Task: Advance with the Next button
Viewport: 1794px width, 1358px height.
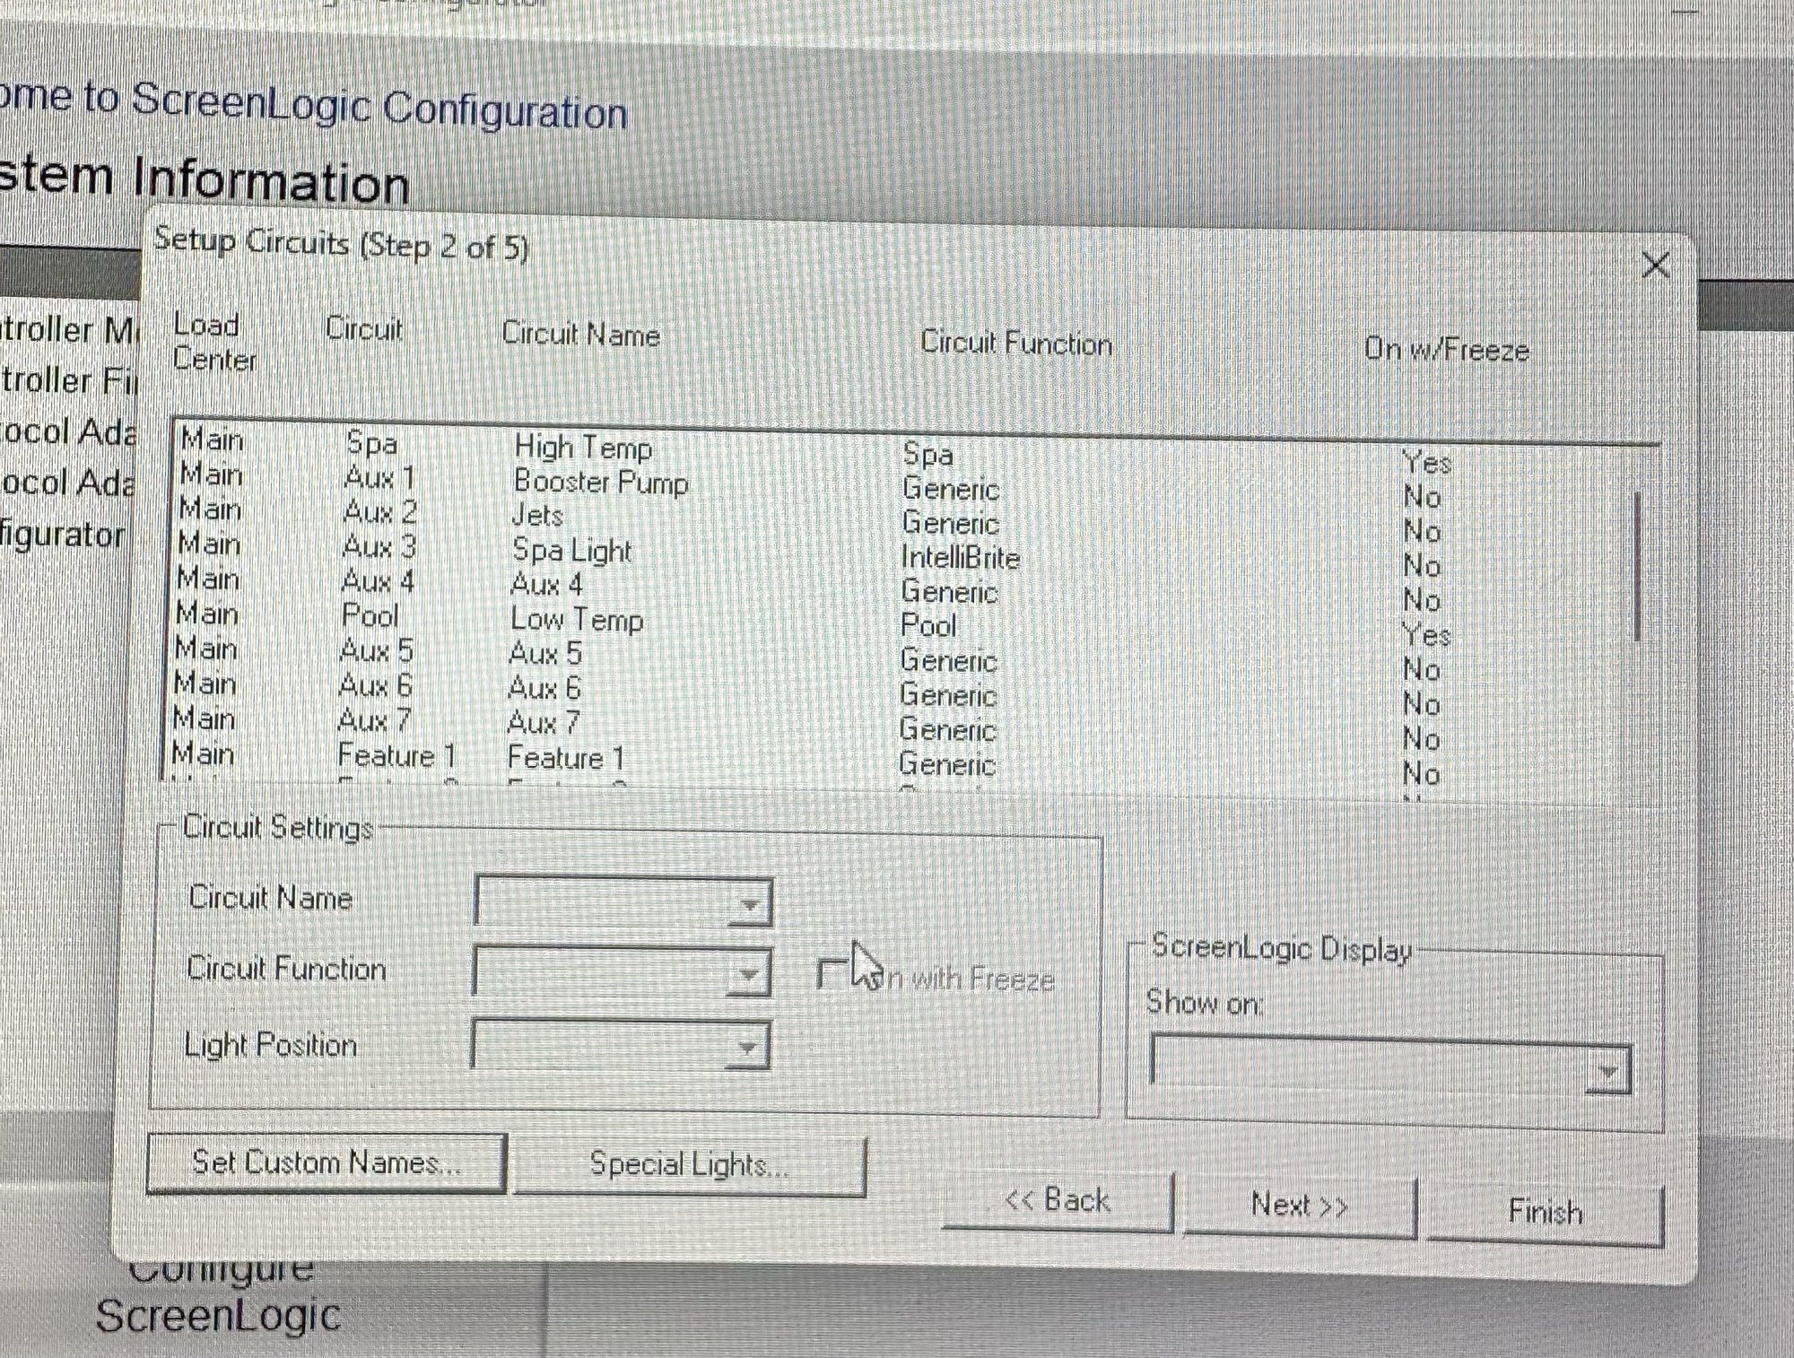Action: (x=1300, y=1206)
